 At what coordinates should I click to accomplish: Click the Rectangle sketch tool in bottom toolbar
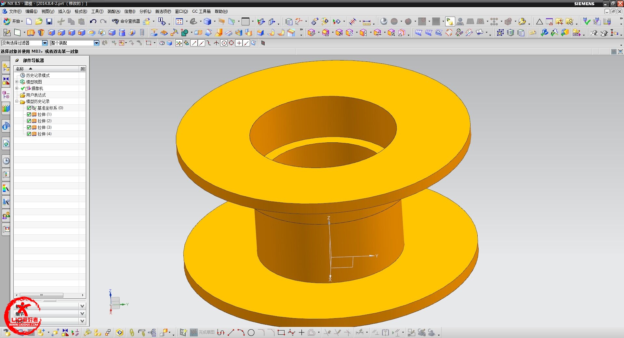click(x=281, y=332)
